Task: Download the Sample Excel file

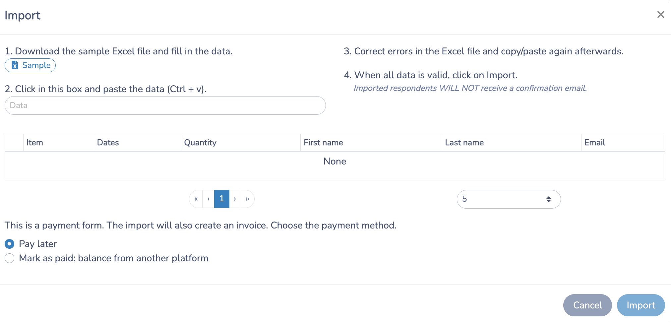Action: click(30, 65)
